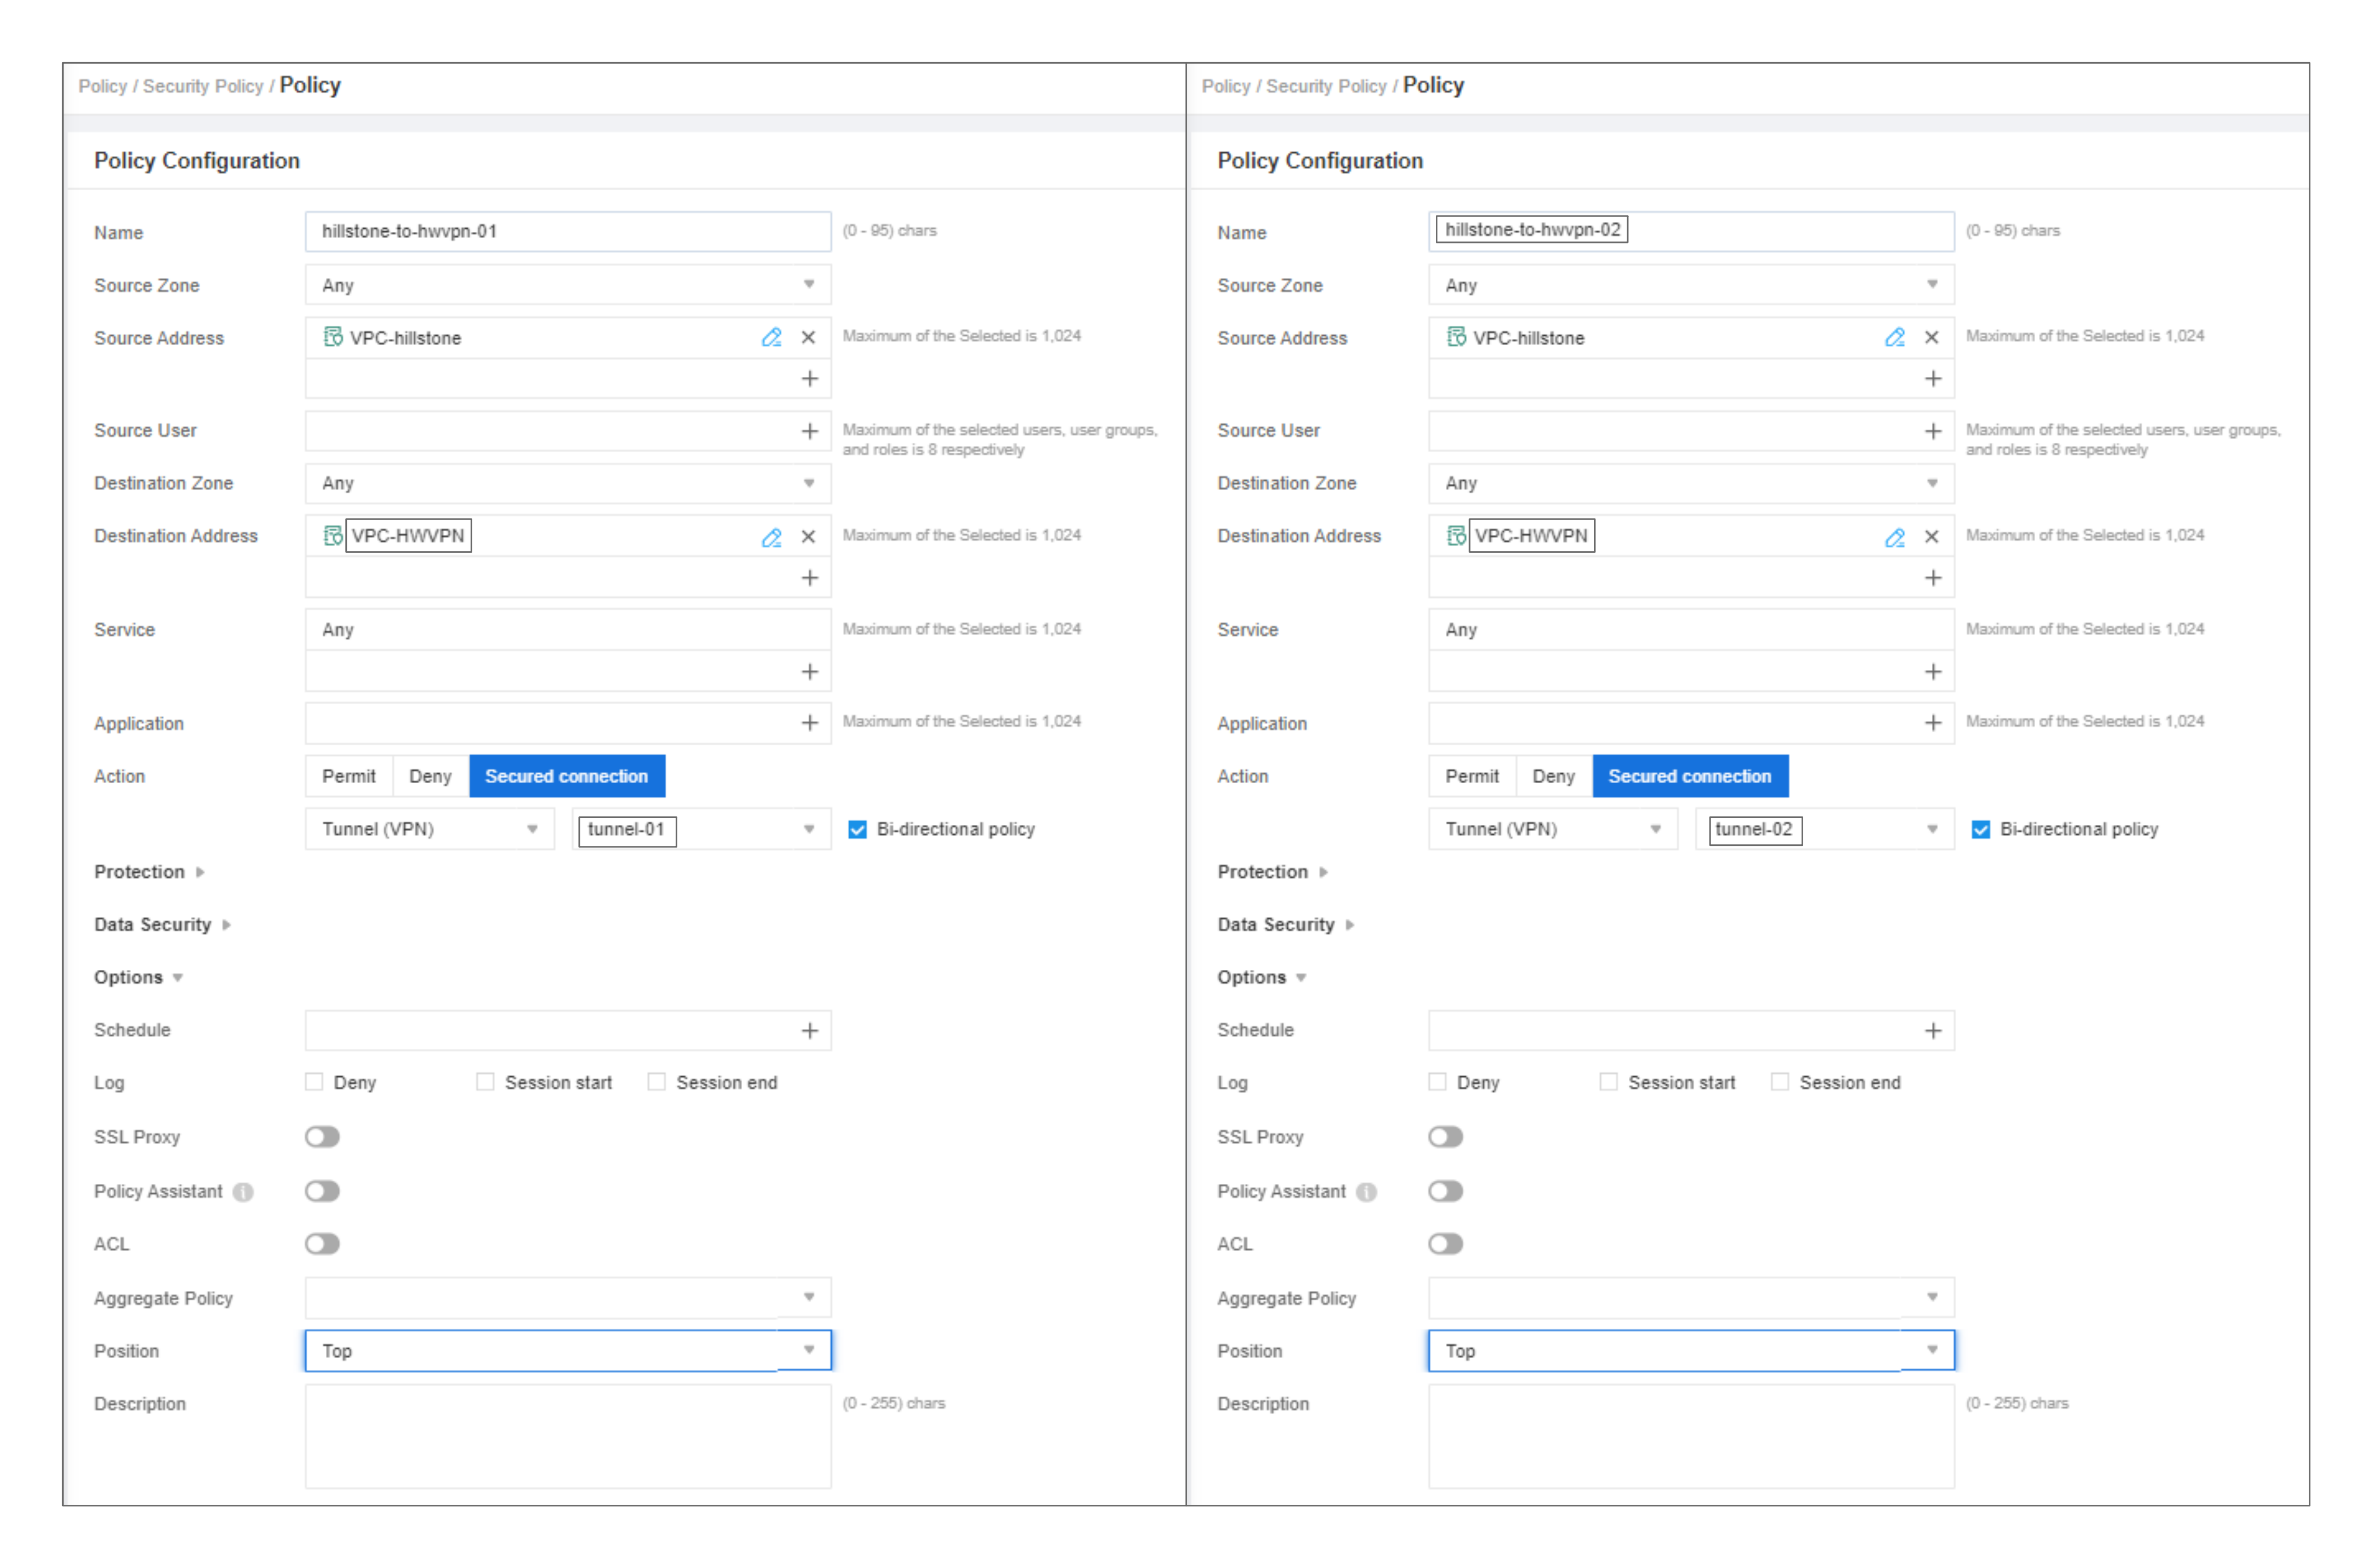Edit VPC-hillstone source address in left policy
The width and height of the screenshot is (2372, 1568).
coord(771,338)
